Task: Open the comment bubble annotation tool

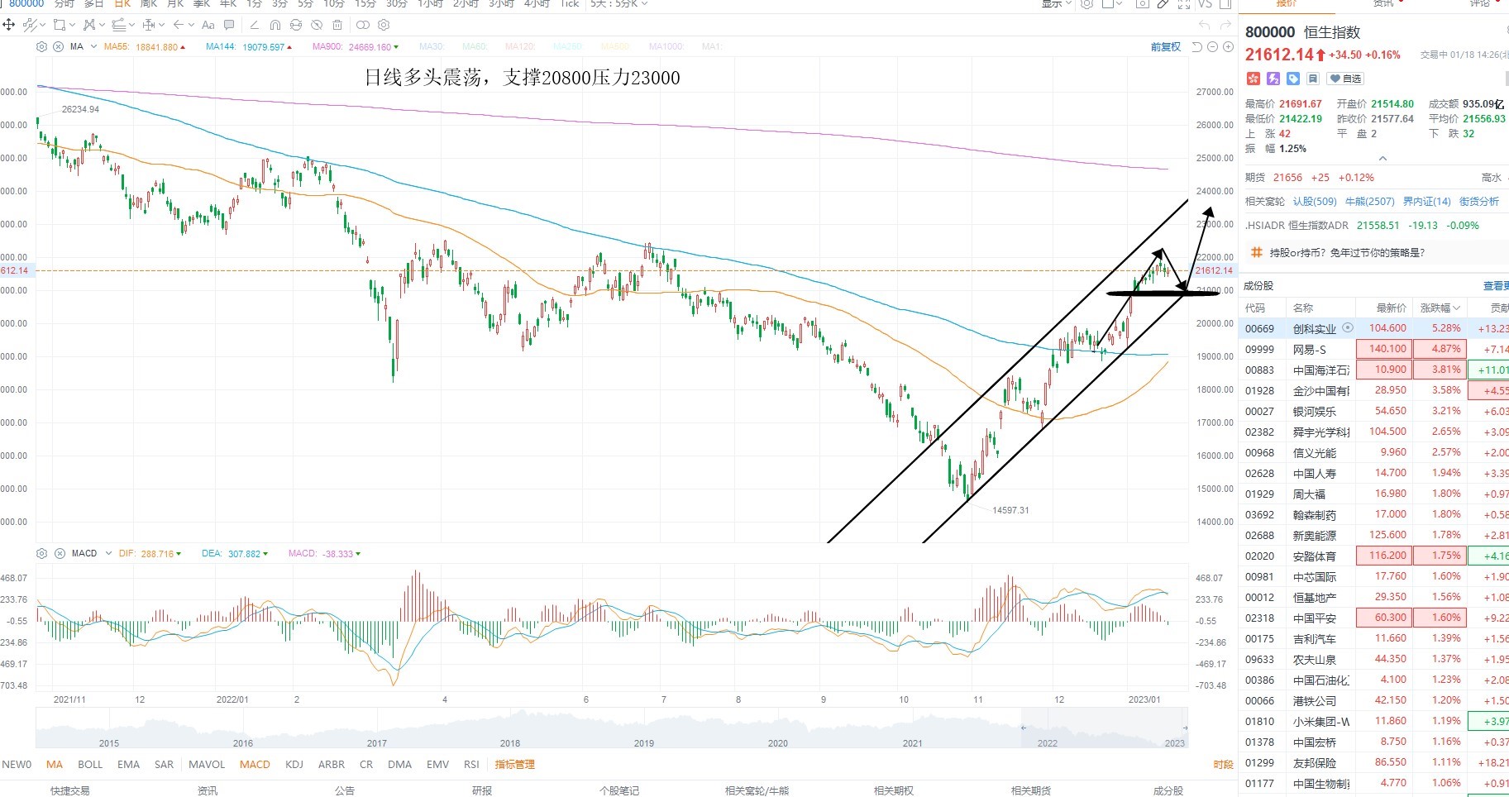Action: point(229,25)
